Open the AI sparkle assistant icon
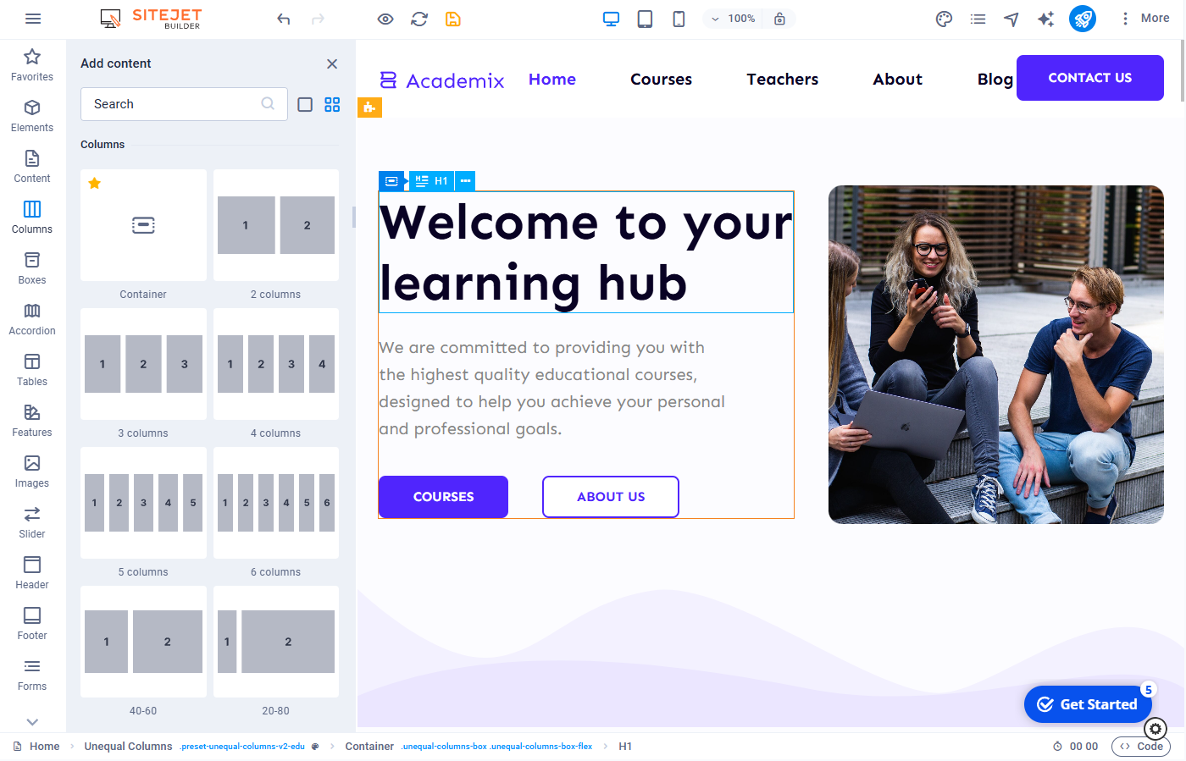 (x=1046, y=19)
